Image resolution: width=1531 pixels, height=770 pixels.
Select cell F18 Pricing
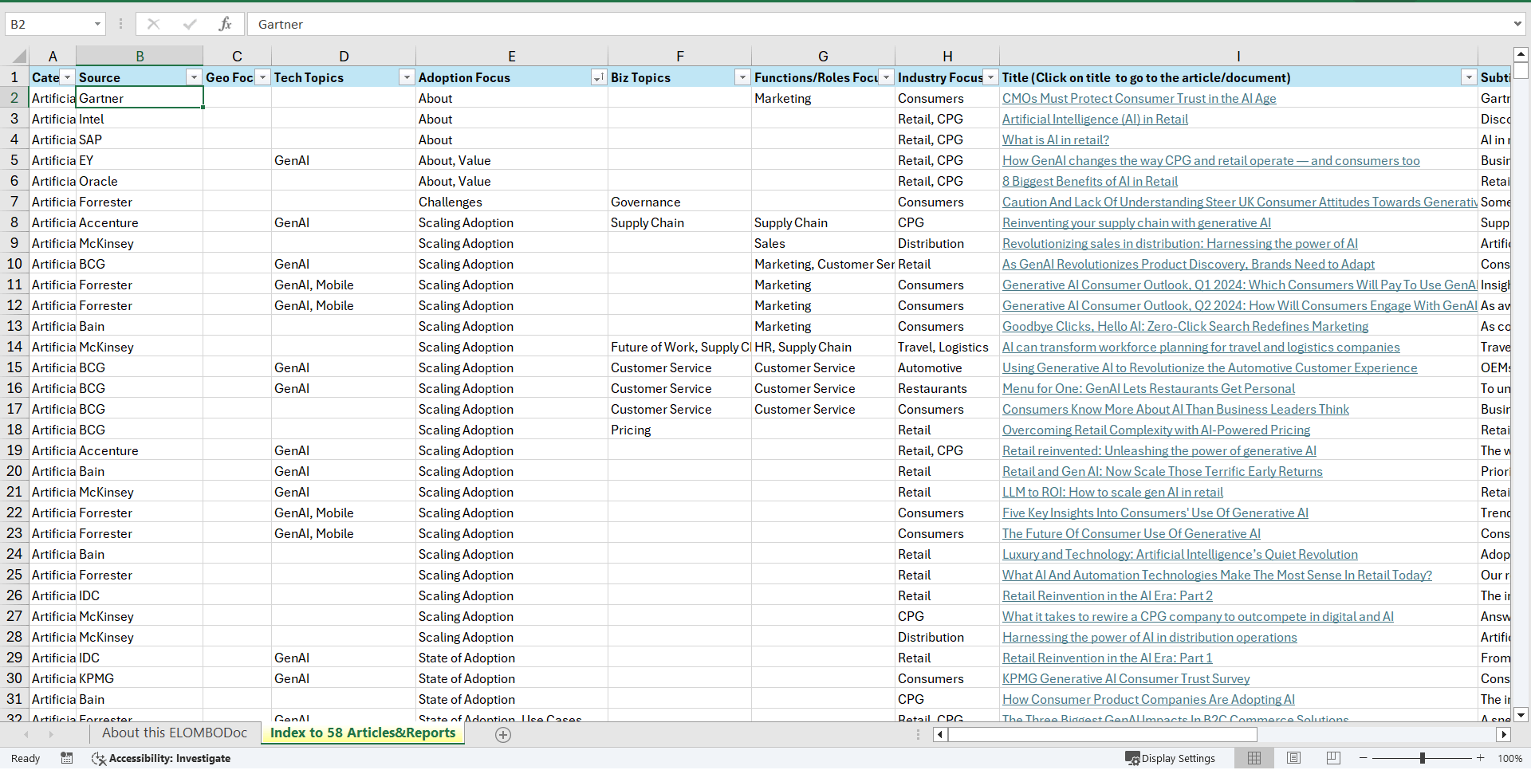point(679,430)
